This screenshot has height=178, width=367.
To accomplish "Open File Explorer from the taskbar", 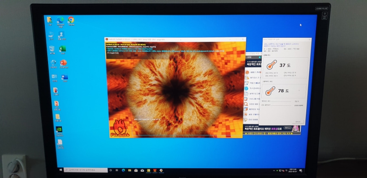I will [x=129, y=170].
